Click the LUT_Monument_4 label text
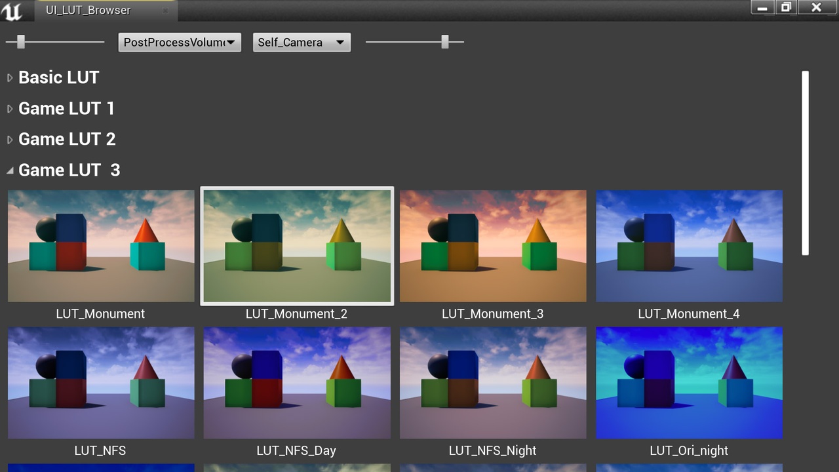The width and height of the screenshot is (839, 472). 689,314
